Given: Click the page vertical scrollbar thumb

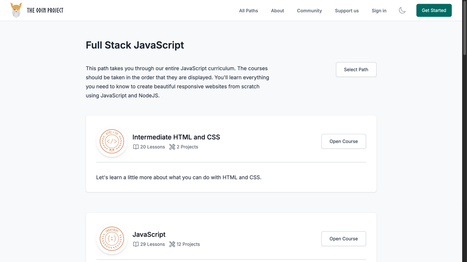Looking at the screenshot, I should point(464,28).
